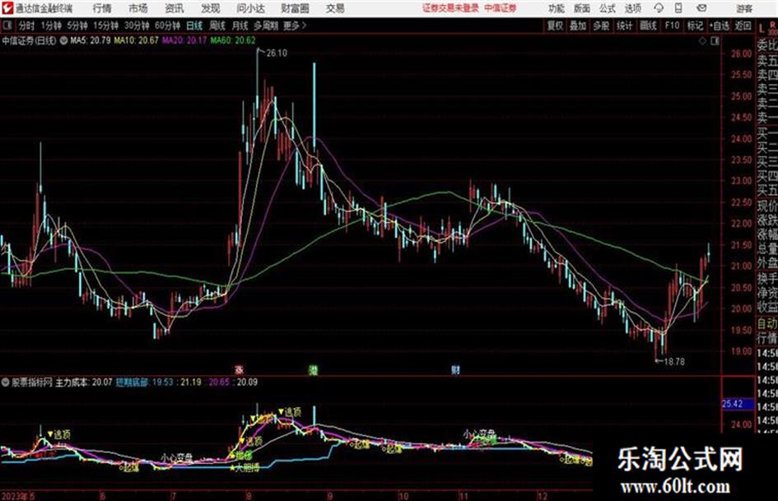Click the 涨 marker below the chart
The image size is (778, 501).
[239, 369]
